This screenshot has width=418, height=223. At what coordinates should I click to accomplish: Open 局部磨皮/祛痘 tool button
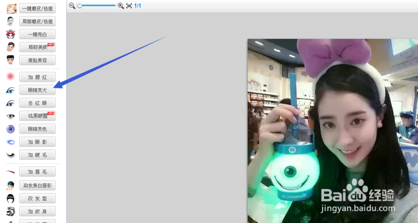click(37, 21)
